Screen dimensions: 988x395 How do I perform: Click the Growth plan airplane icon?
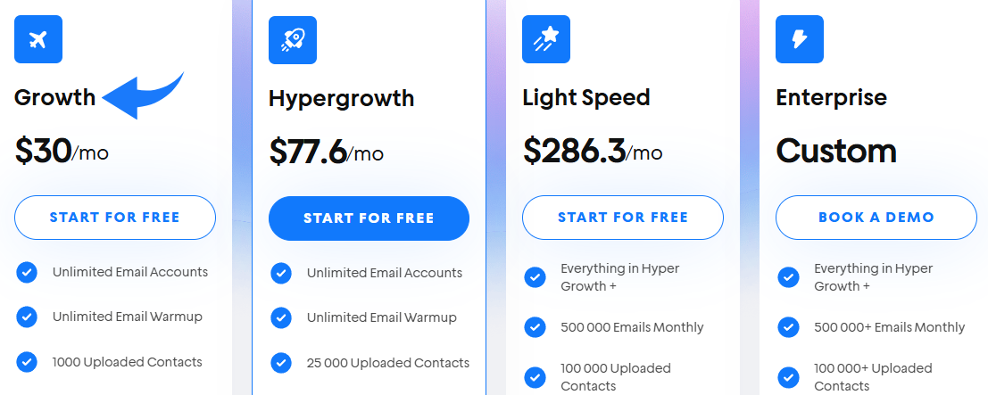[x=37, y=40]
